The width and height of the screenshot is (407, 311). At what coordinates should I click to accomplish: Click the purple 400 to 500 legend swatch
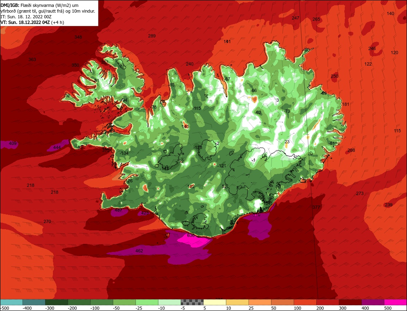point(373,302)
